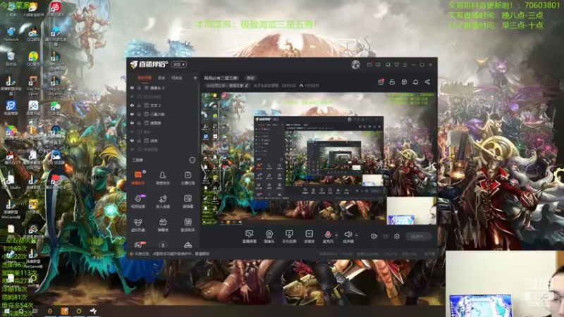Click the 修改 button beside the stream title
Image resolution: width=564 pixels, height=317 pixels.
(251, 77)
